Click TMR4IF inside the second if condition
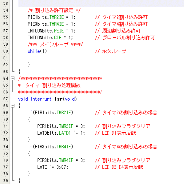 (x=64, y=147)
